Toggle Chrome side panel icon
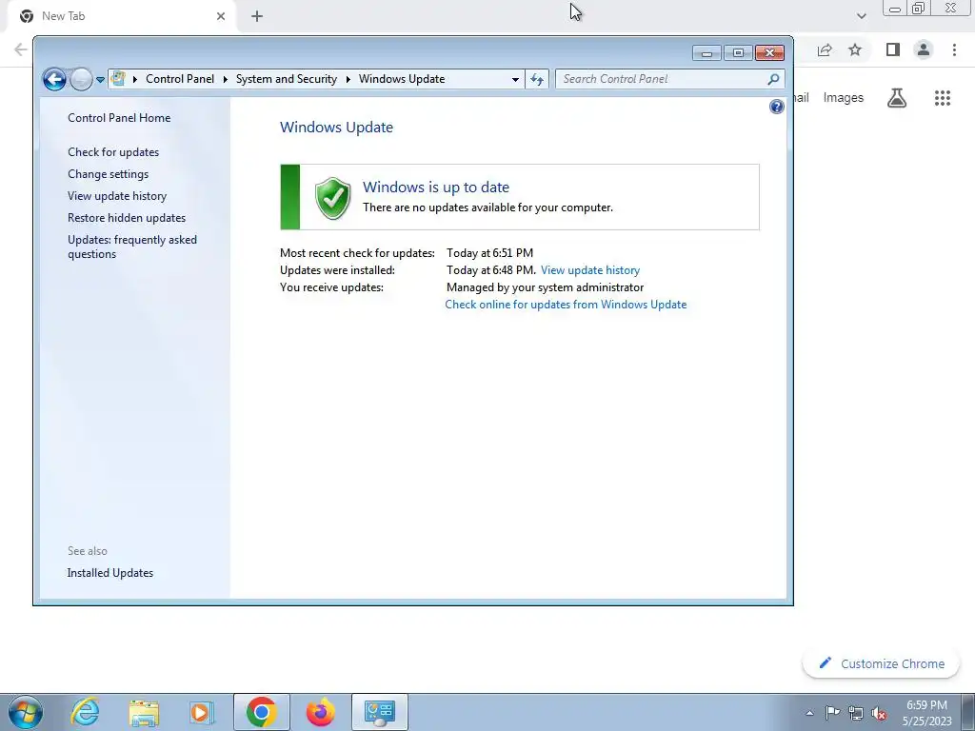 pos(893,49)
